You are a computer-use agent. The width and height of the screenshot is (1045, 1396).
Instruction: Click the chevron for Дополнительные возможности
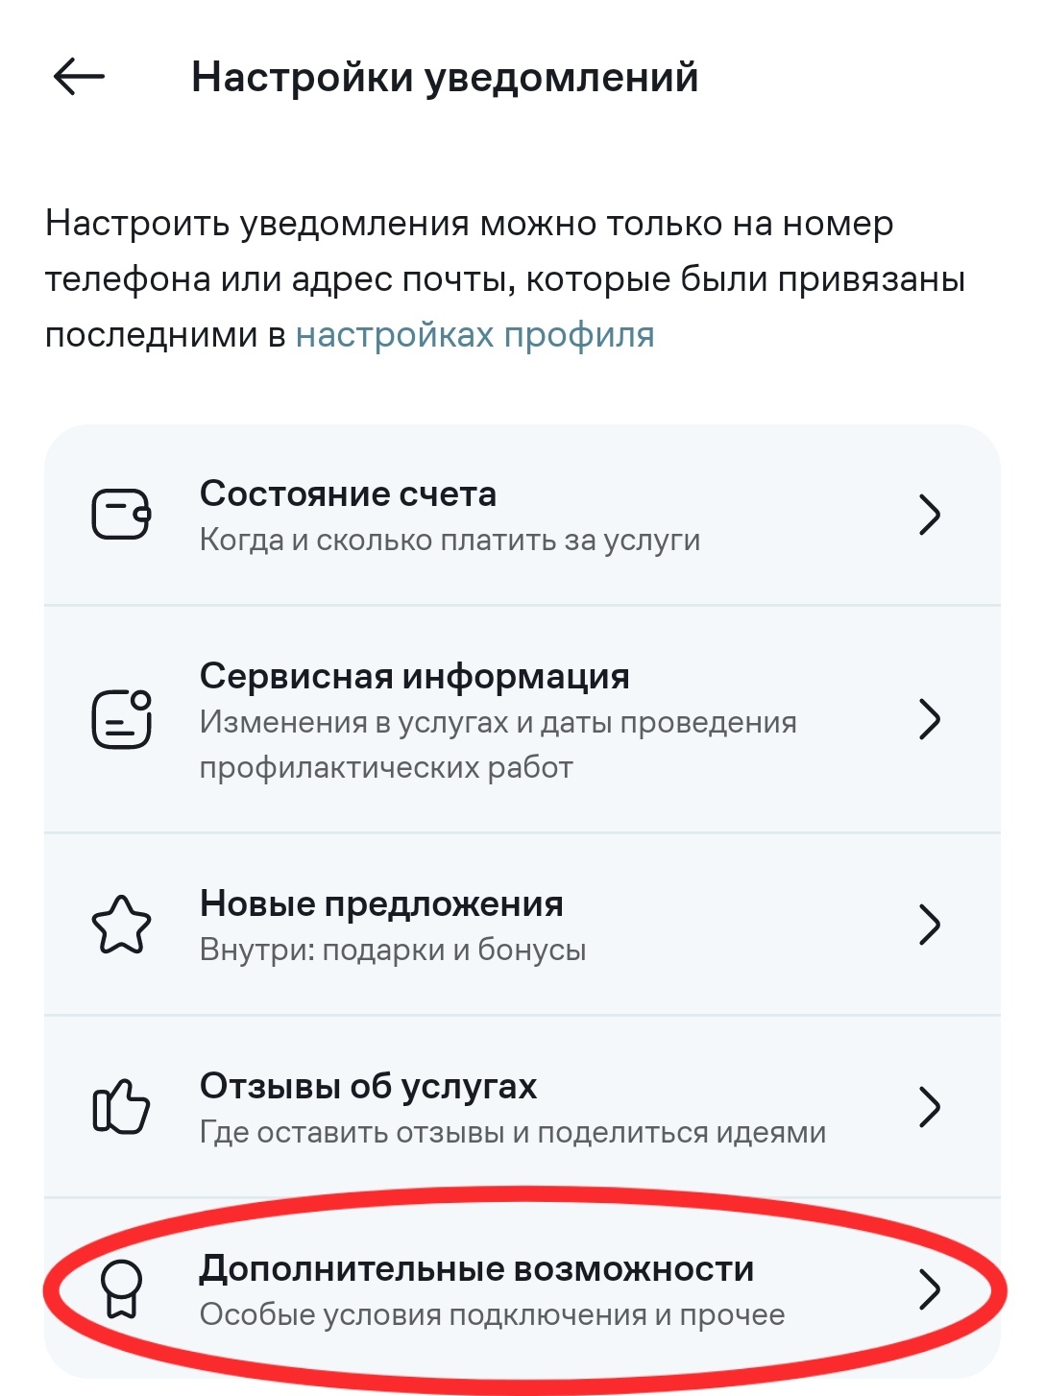coord(929,1289)
